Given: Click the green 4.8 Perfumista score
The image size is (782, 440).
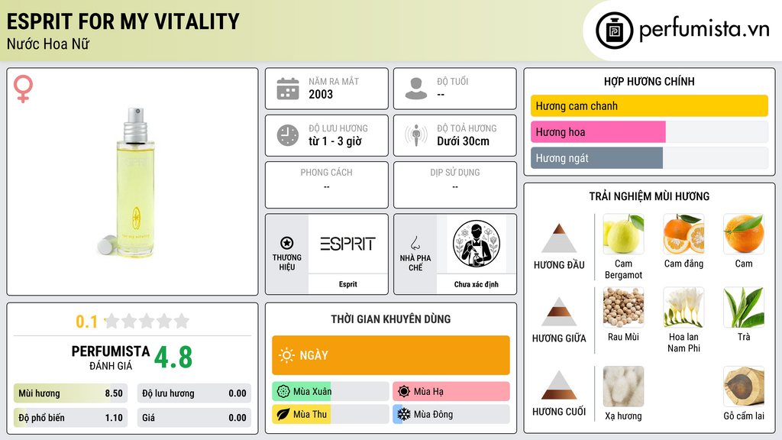Looking at the screenshot, I should pyautogui.click(x=173, y=357).
